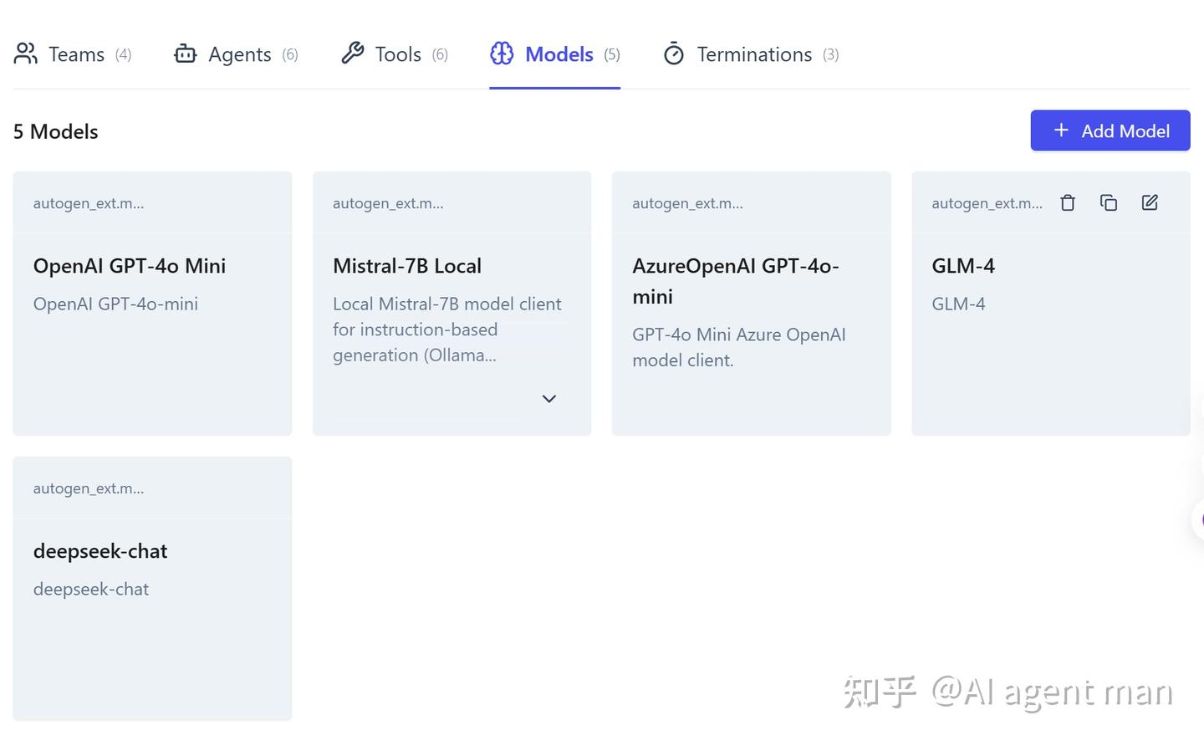Screen dimensions: 1204x746
Task: Click the Tools wrench icon
Action: point(354,52)
